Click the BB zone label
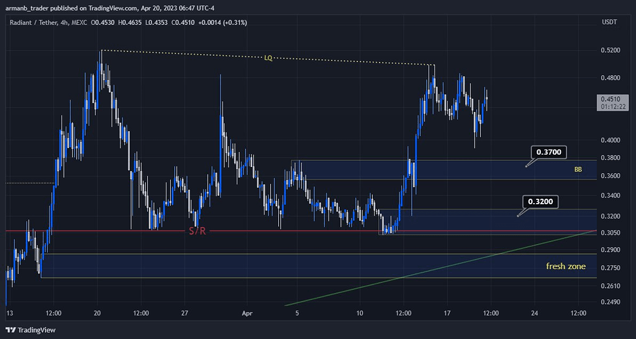Viewport: 636px width, 339px height. pos(578,169)
